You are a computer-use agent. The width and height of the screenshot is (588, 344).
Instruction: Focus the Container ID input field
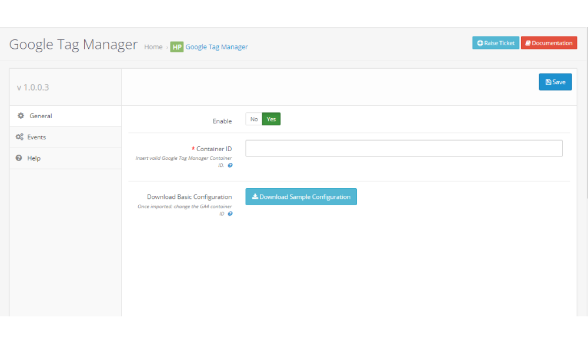click(x=403, y=148)
